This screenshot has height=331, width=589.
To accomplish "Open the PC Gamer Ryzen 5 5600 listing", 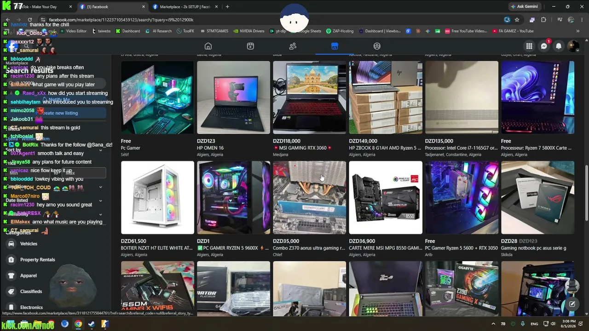I will pos(462,248).
